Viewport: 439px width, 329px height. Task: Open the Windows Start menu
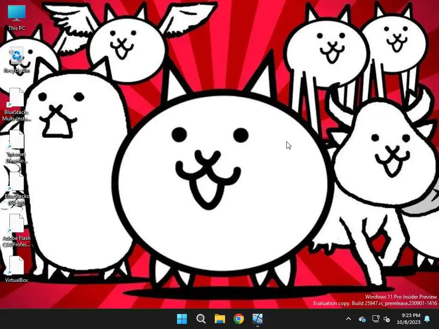(x=182, y=319)
